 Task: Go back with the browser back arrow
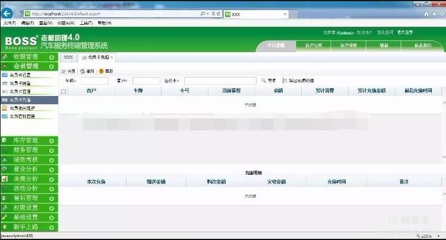(7, 13)
